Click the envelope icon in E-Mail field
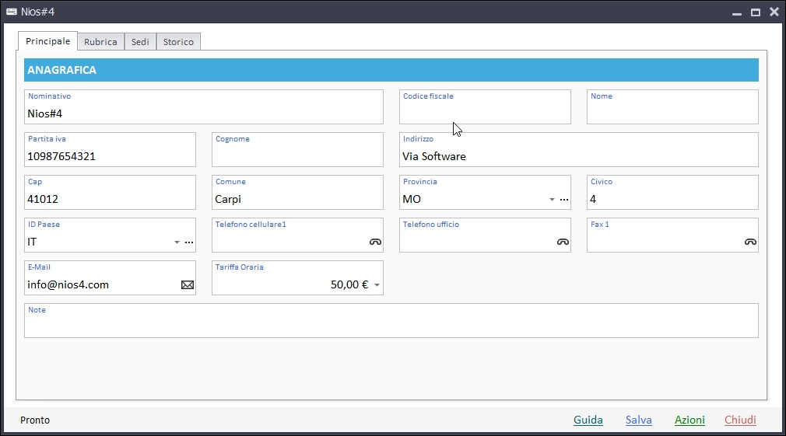The image size is (786, 436). pos(188,285)
